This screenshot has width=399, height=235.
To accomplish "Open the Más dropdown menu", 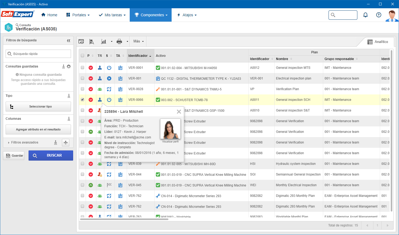I will click(139, 41).
